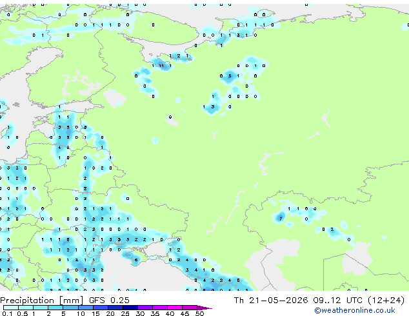The image size is (409, 316).
Task: Click the '(12+24)' forecast offset text
Action: pyautogui.click(x=386, y=301)
